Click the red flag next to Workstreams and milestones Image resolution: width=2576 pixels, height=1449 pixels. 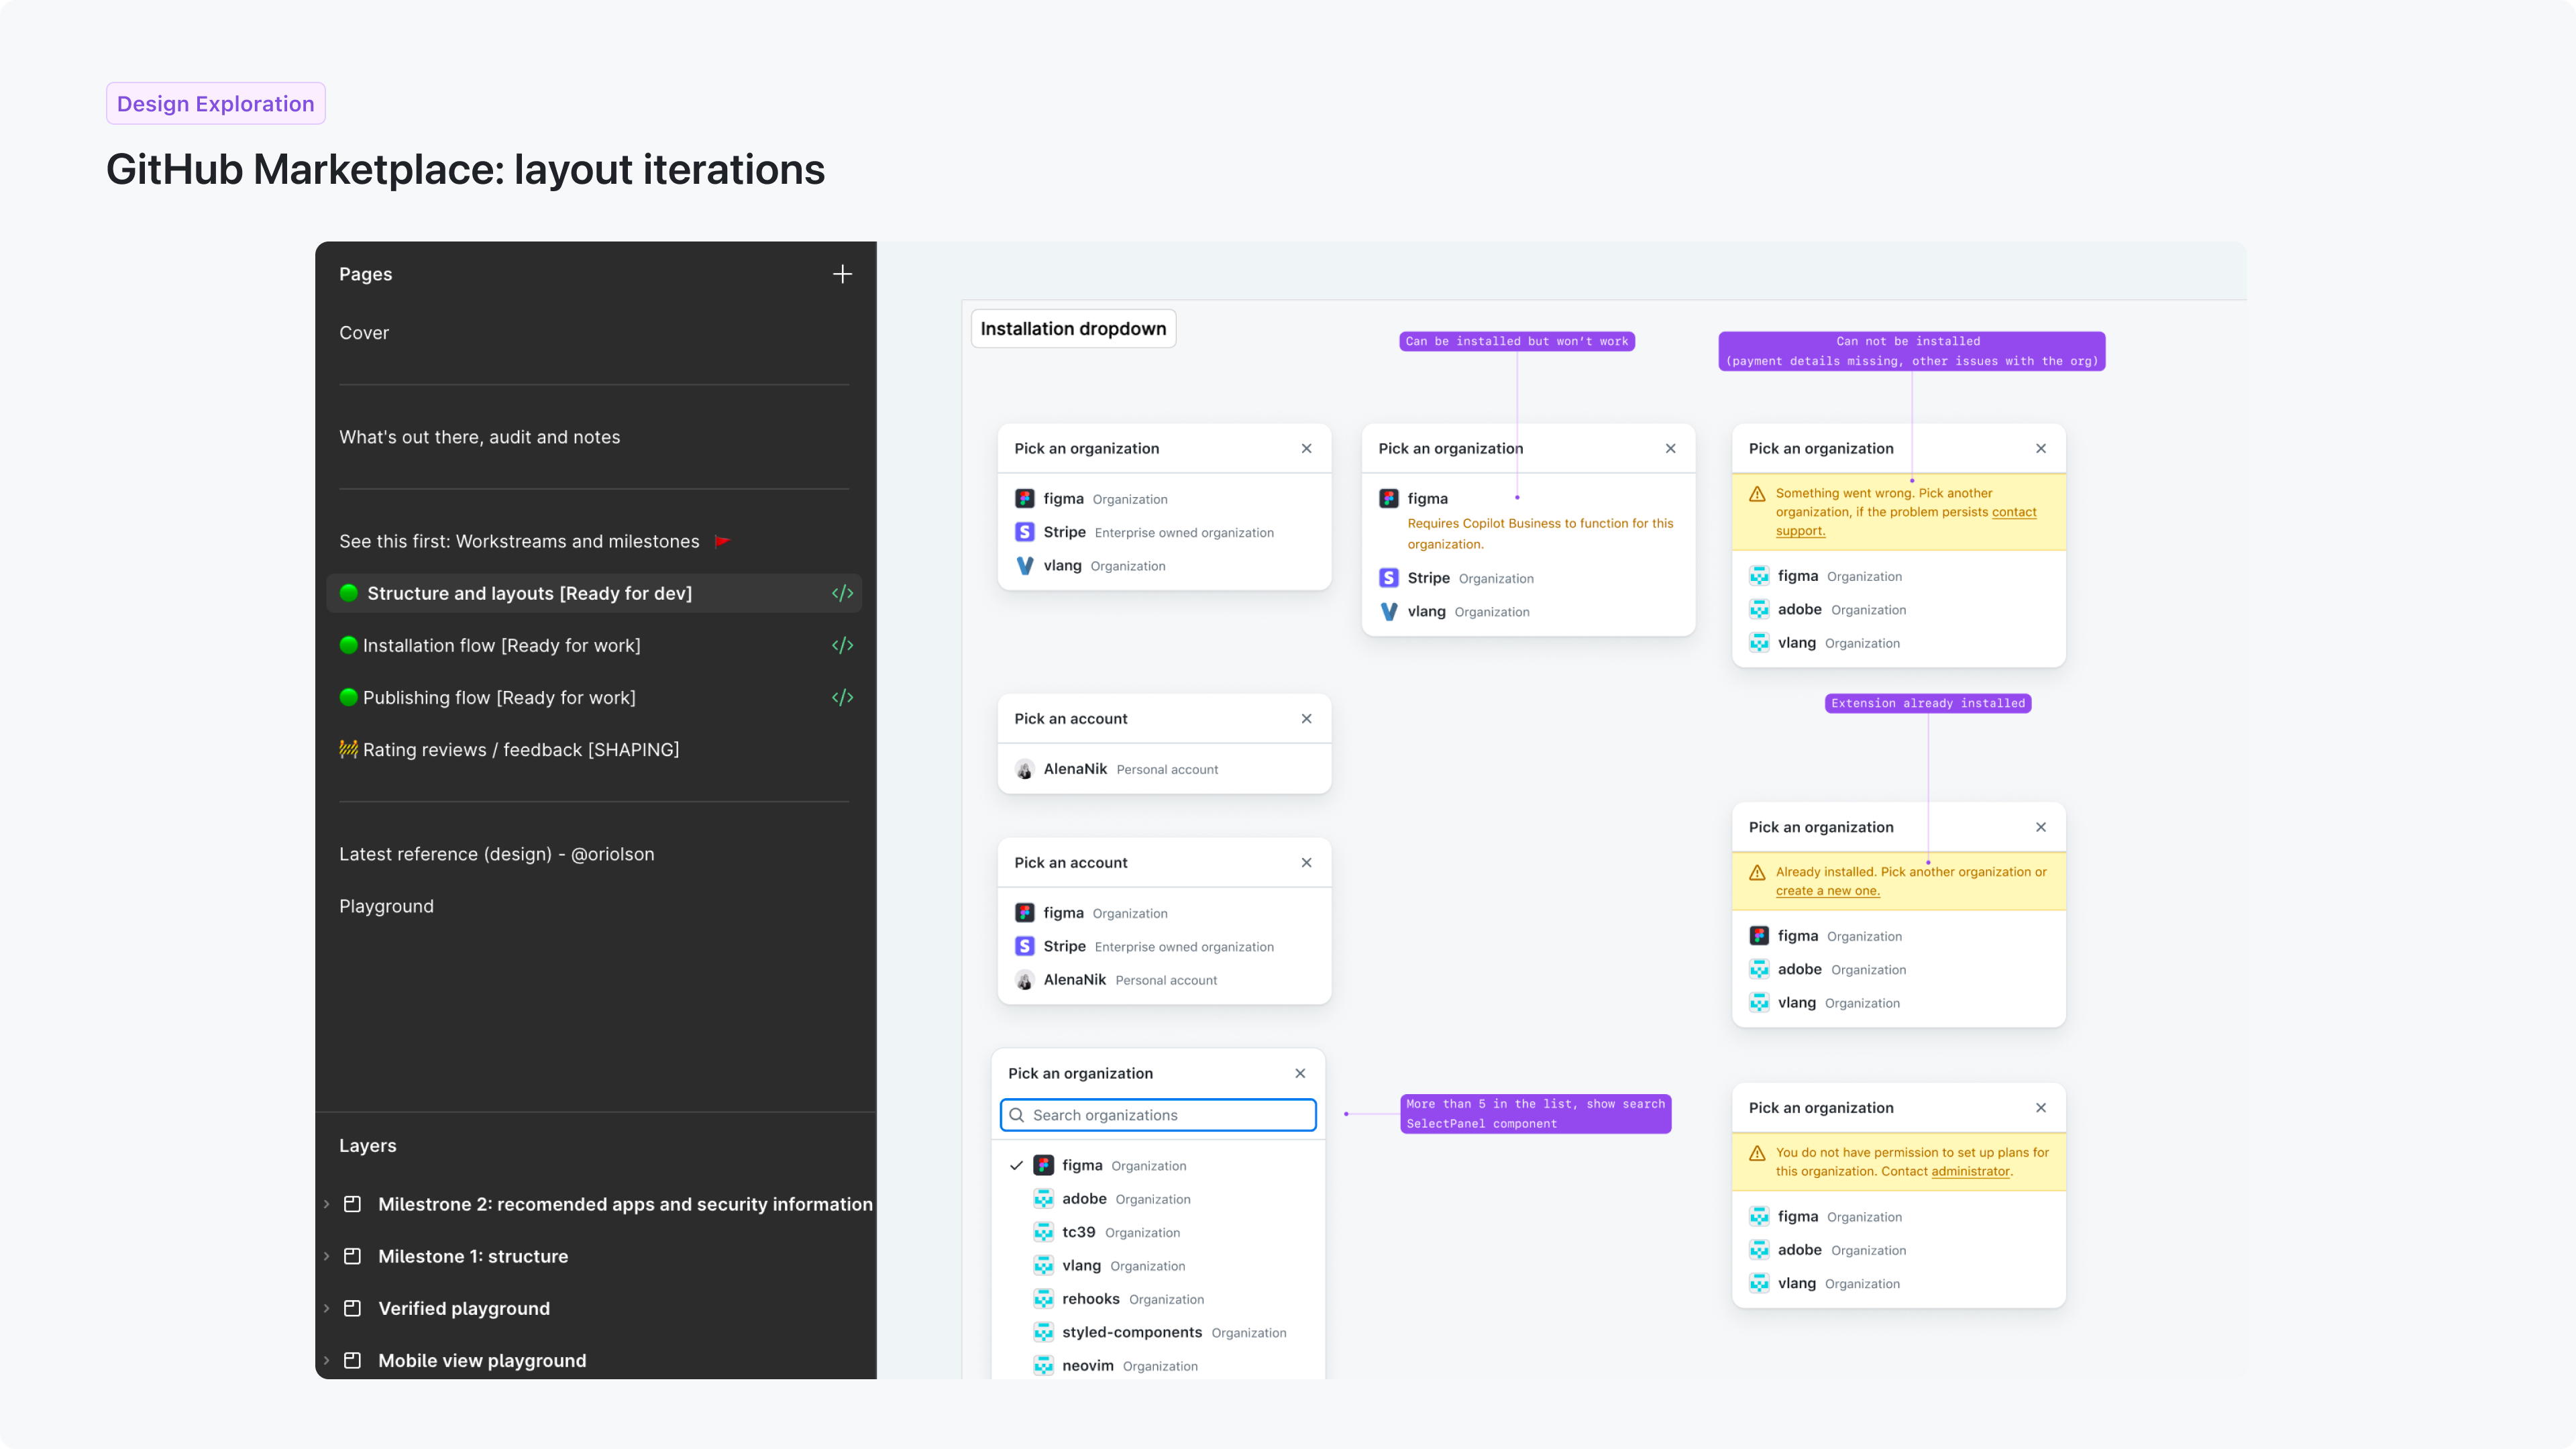click(x=723, y=541)
